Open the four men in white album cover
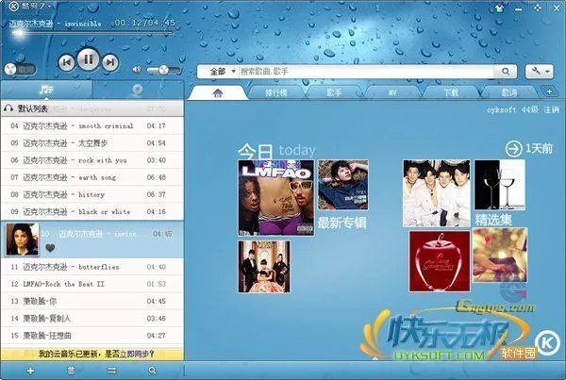Screen dimensions: 566x380 pos(437,193)
